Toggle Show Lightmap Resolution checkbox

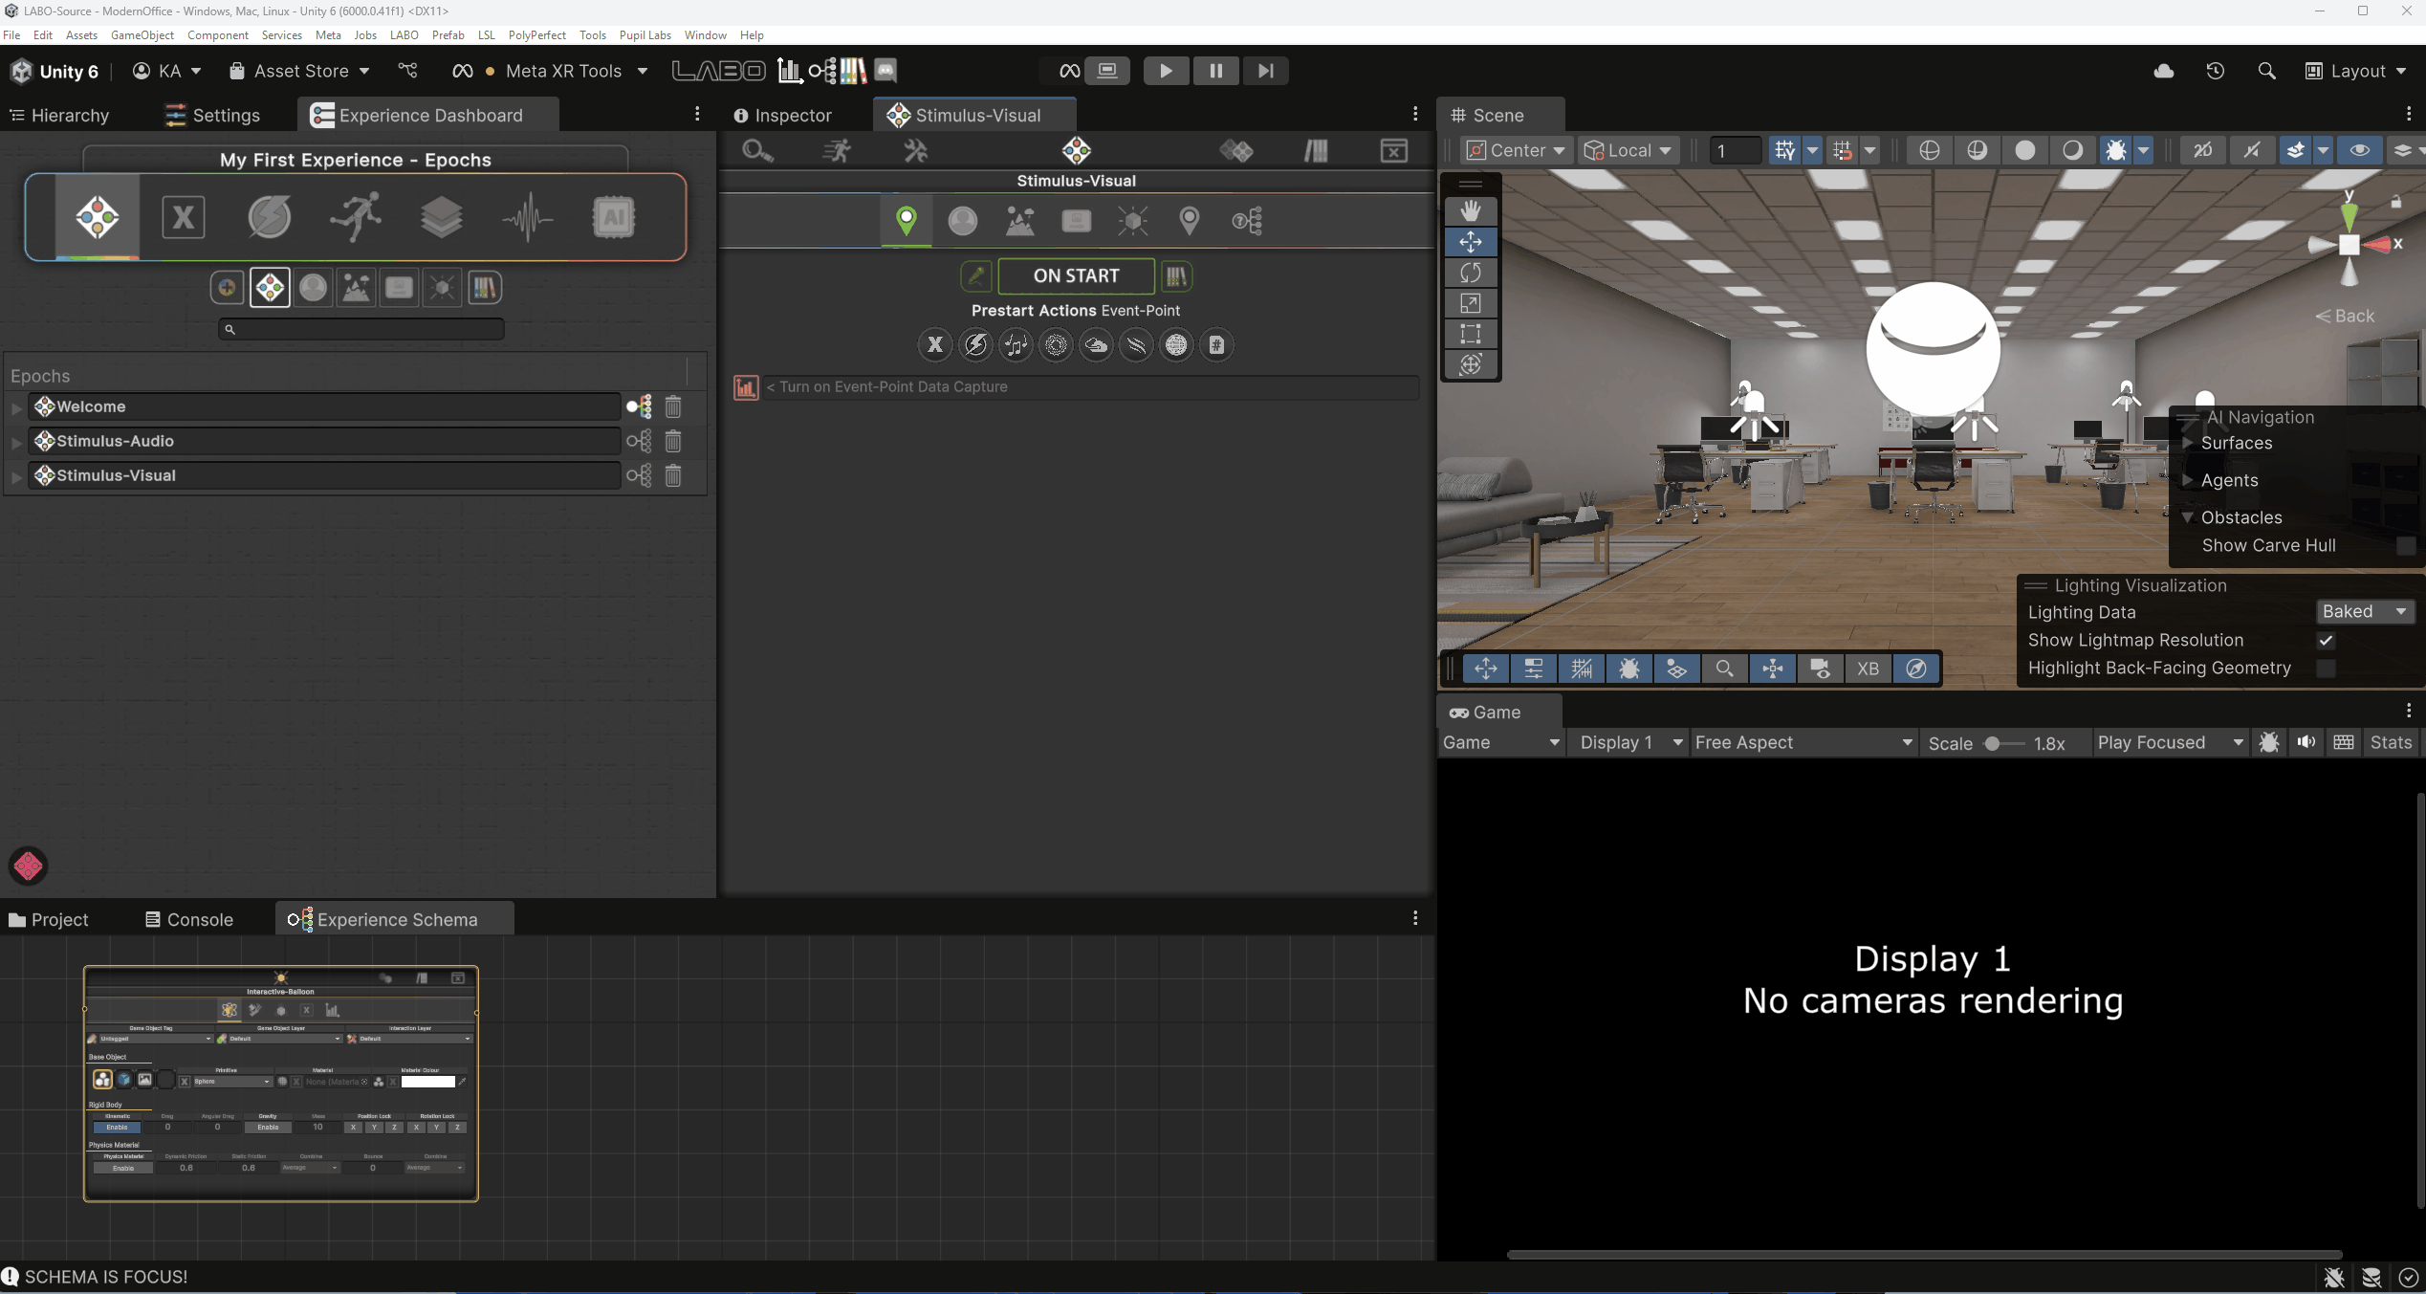[2327, 641]
